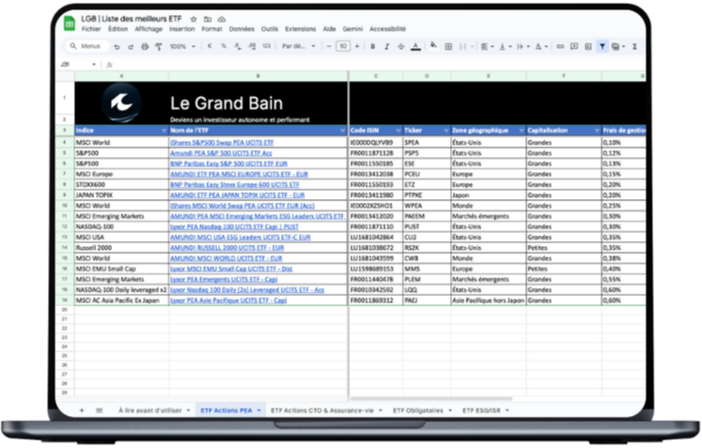The height and width of the screenshot is (448, 702).
Task: Search menus box in toolbar
Action: (x=87, y=46)
